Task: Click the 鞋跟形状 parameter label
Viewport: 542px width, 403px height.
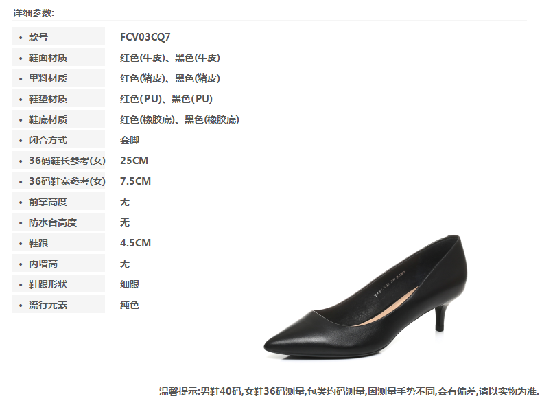Action: [x=48, y=284]
